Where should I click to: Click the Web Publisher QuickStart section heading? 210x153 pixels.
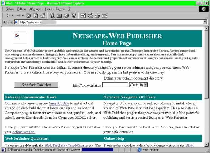pos(27,138)
